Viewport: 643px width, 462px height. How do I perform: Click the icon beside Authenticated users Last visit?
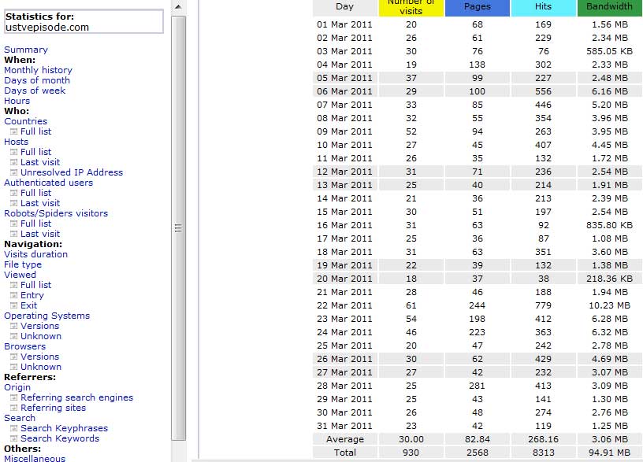[x=14, y=203]
